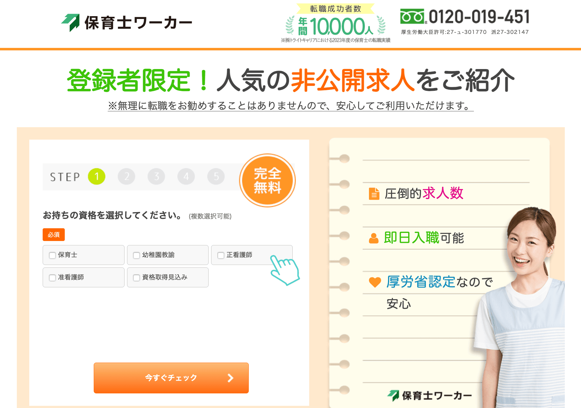
Task: Select step 1 indicator circle
Action: click(97, 176)
